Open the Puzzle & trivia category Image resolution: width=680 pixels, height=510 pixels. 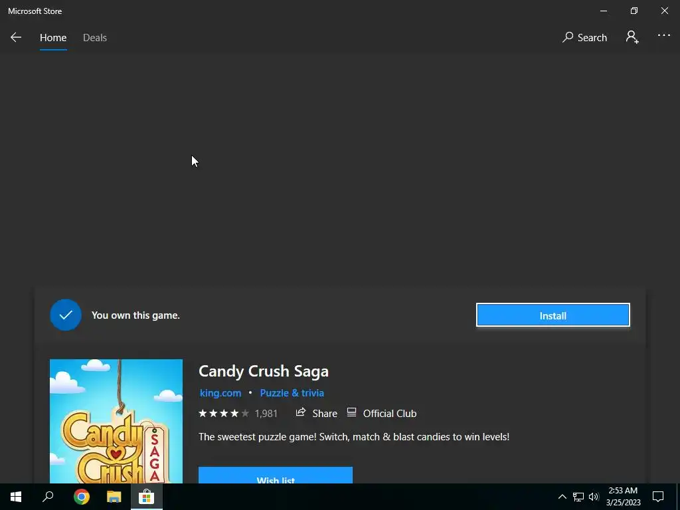[292, 393]
